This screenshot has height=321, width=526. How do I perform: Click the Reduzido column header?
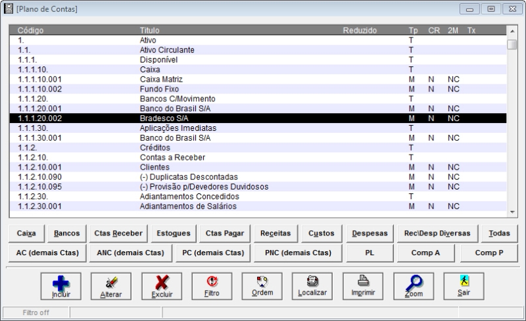coord(360,30)
